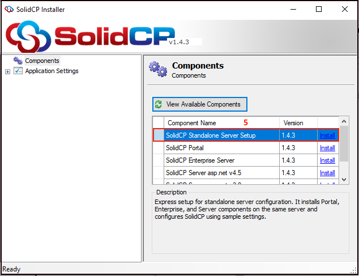This screenshot has width=359, height=276.
Task: Maximize the SolidCP Installer window
Action: click(x=319, y=9)
